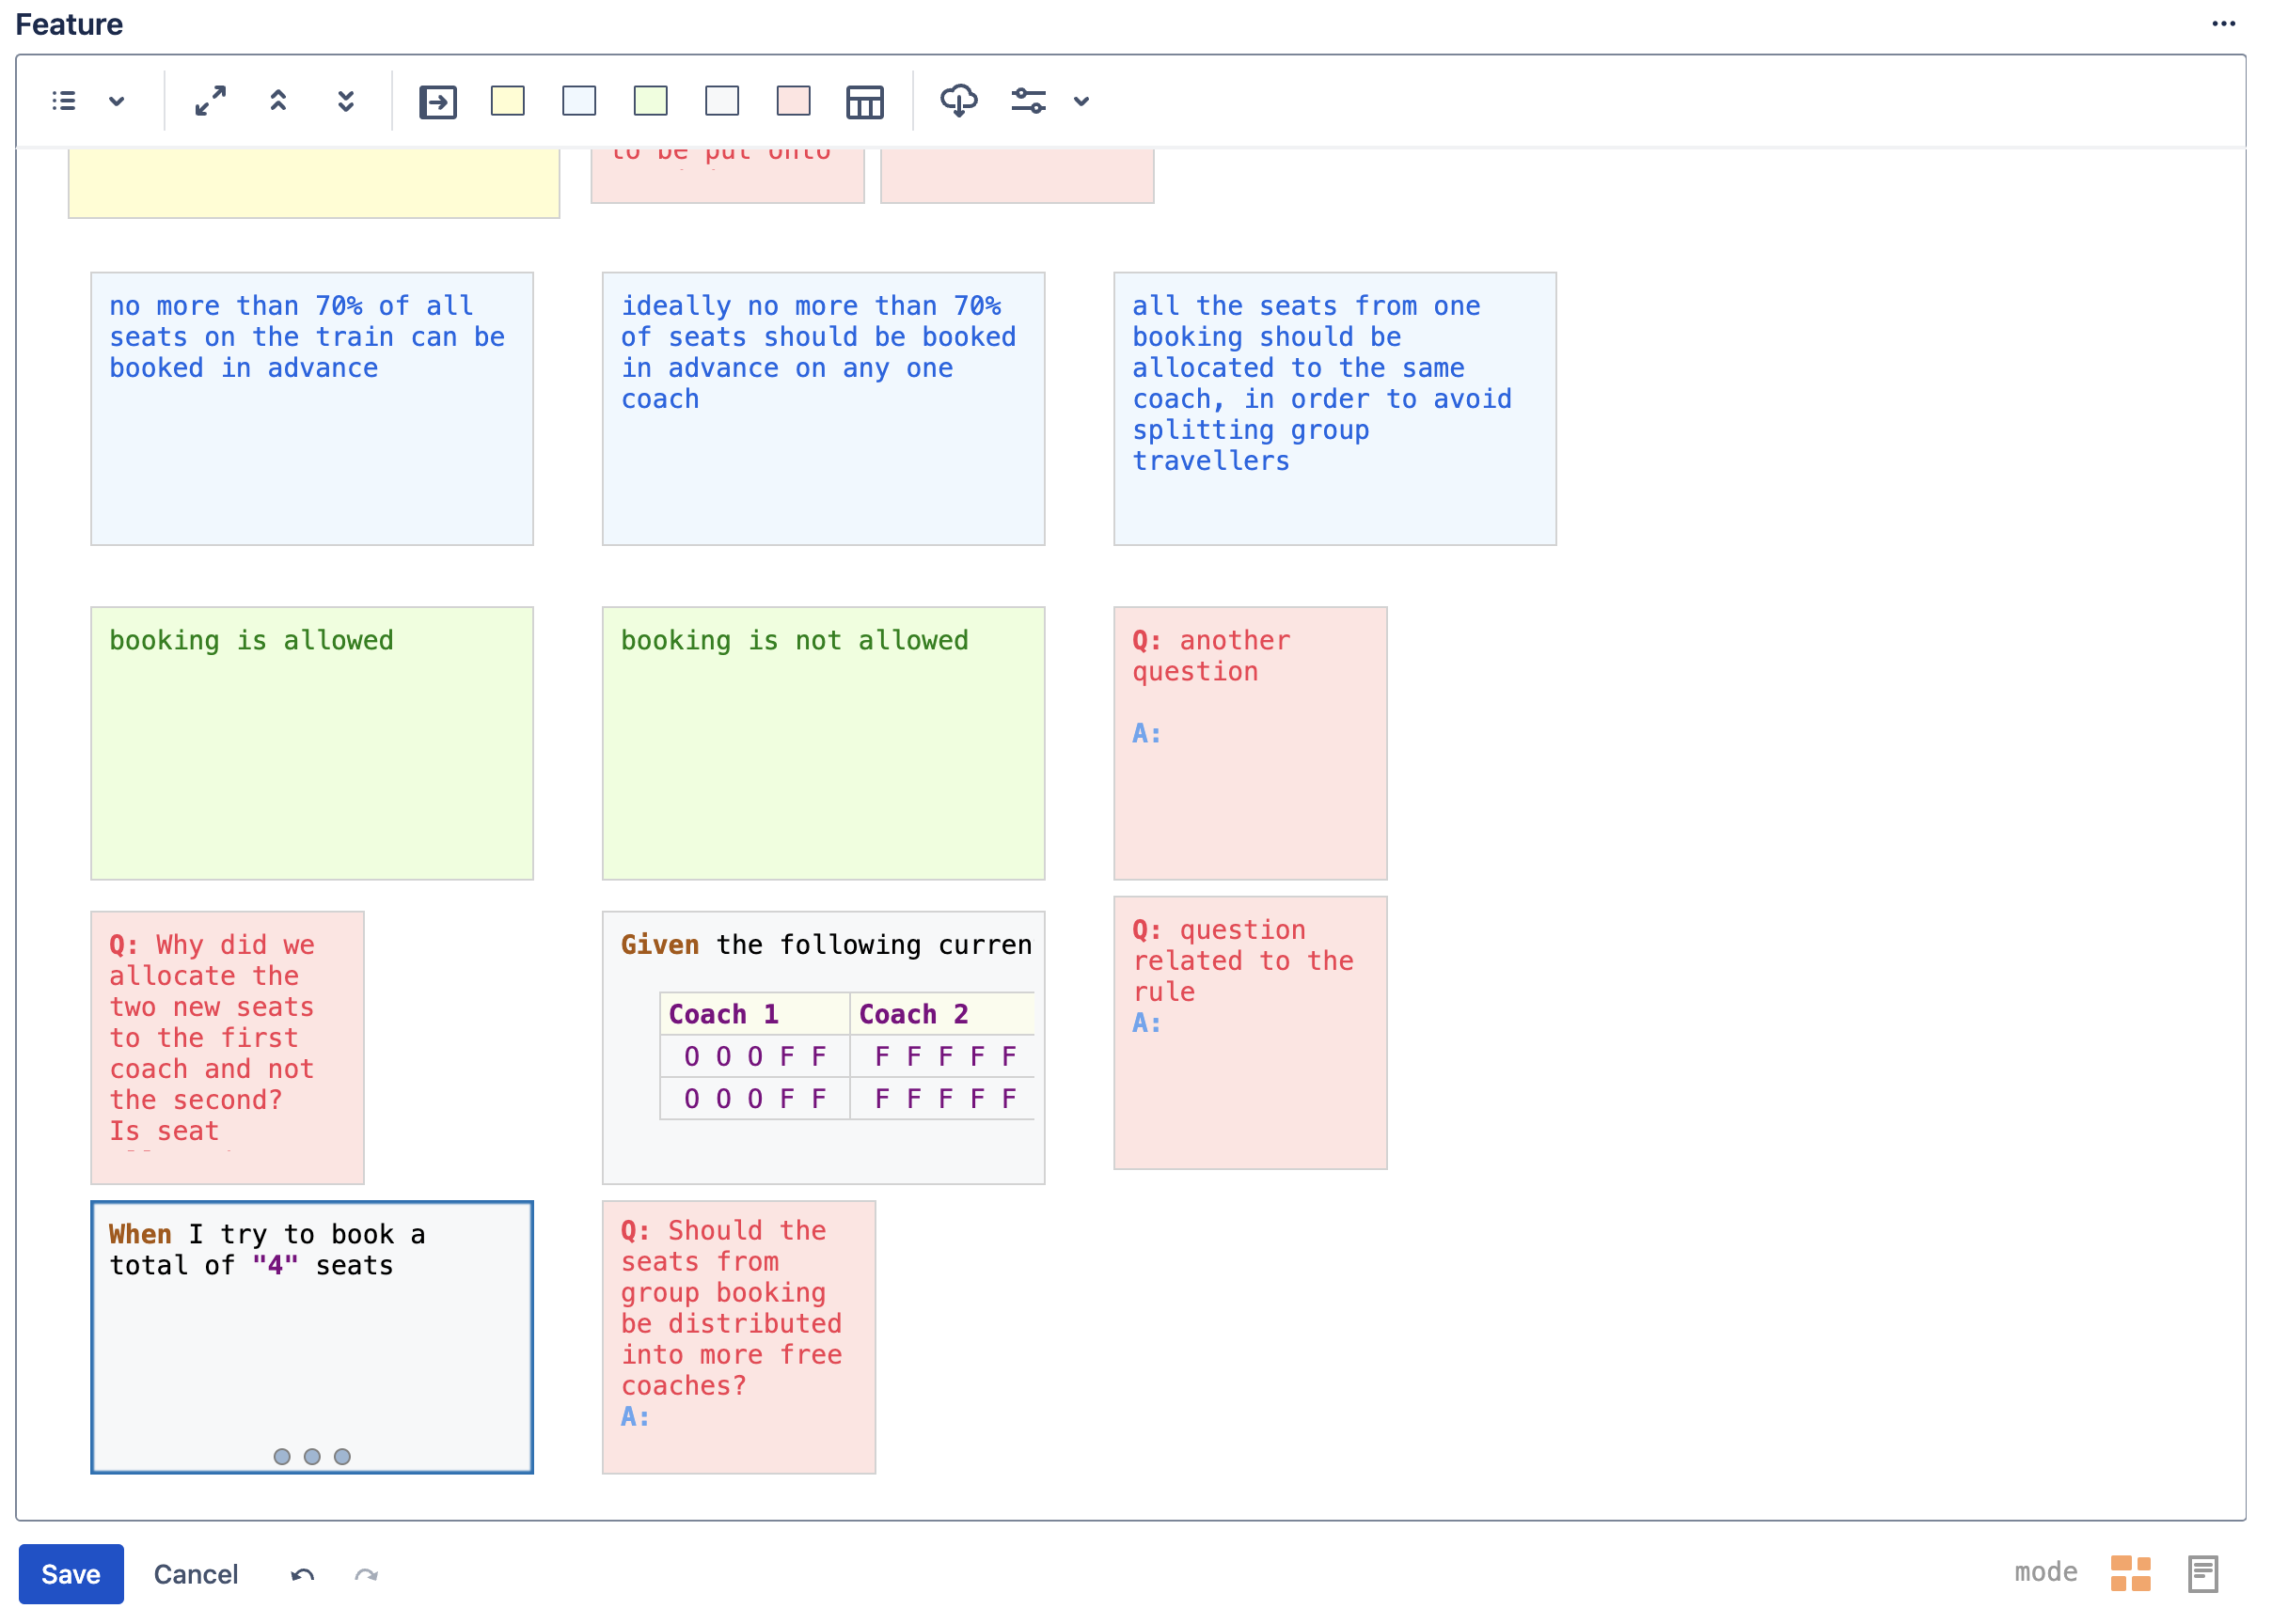2272x1624 pixels.
Task: Open the settings sliders icon
Action: [x=1029, y=101]
